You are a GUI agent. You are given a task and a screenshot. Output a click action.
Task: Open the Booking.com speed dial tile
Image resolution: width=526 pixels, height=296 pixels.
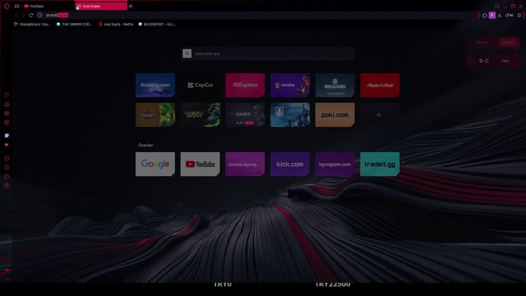coord(155,85)
